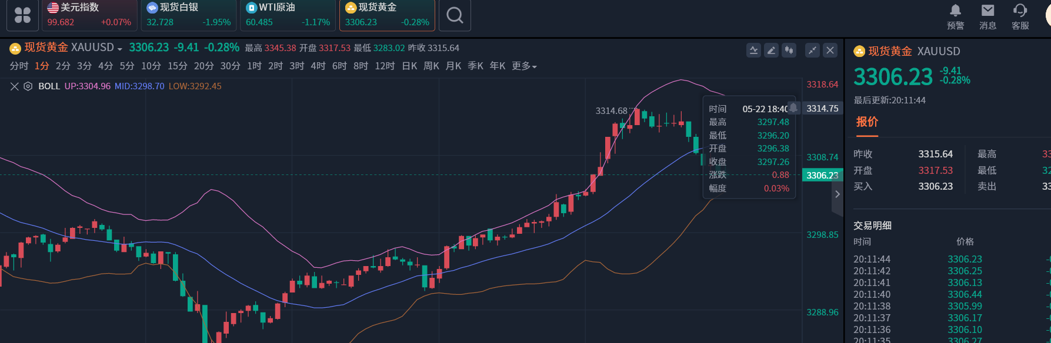Switch to the 15分 timeframe
The width and height of the screenshot is (1051, 343).
pos(177,66)
